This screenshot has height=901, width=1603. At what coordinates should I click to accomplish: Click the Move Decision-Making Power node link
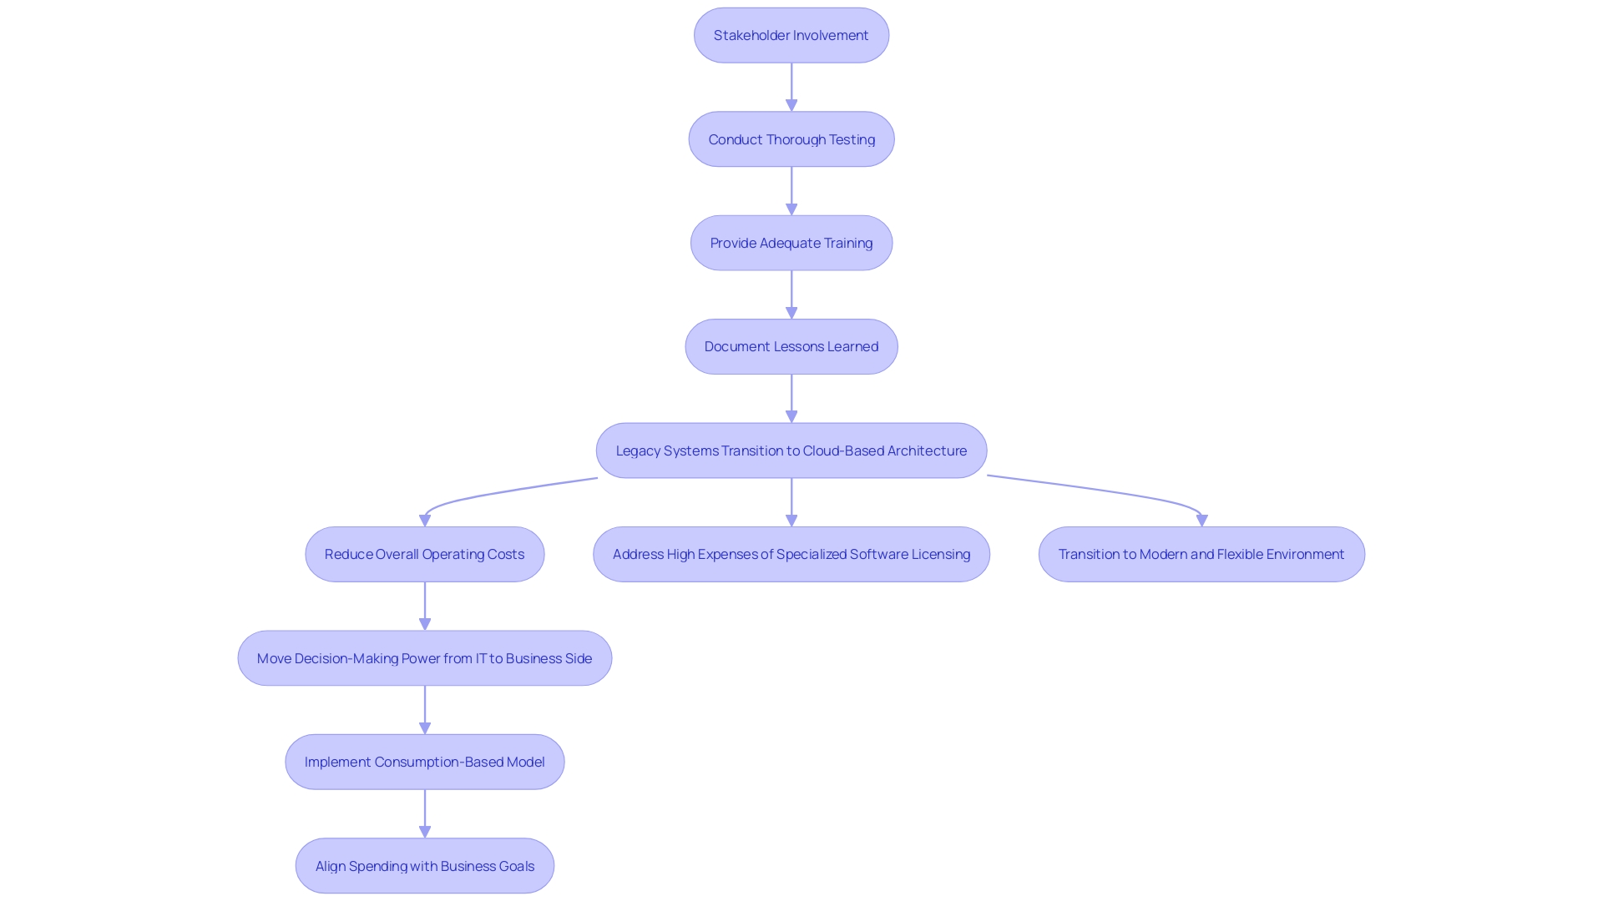point(424,657)
